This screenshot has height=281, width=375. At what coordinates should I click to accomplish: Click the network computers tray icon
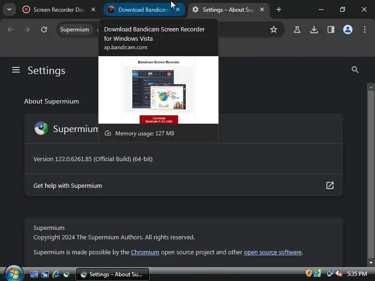click(x=330, y=274)
